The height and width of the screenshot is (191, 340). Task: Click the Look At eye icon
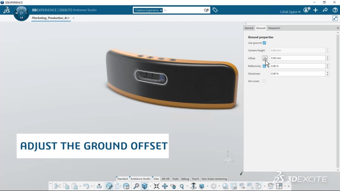point(193,186)
